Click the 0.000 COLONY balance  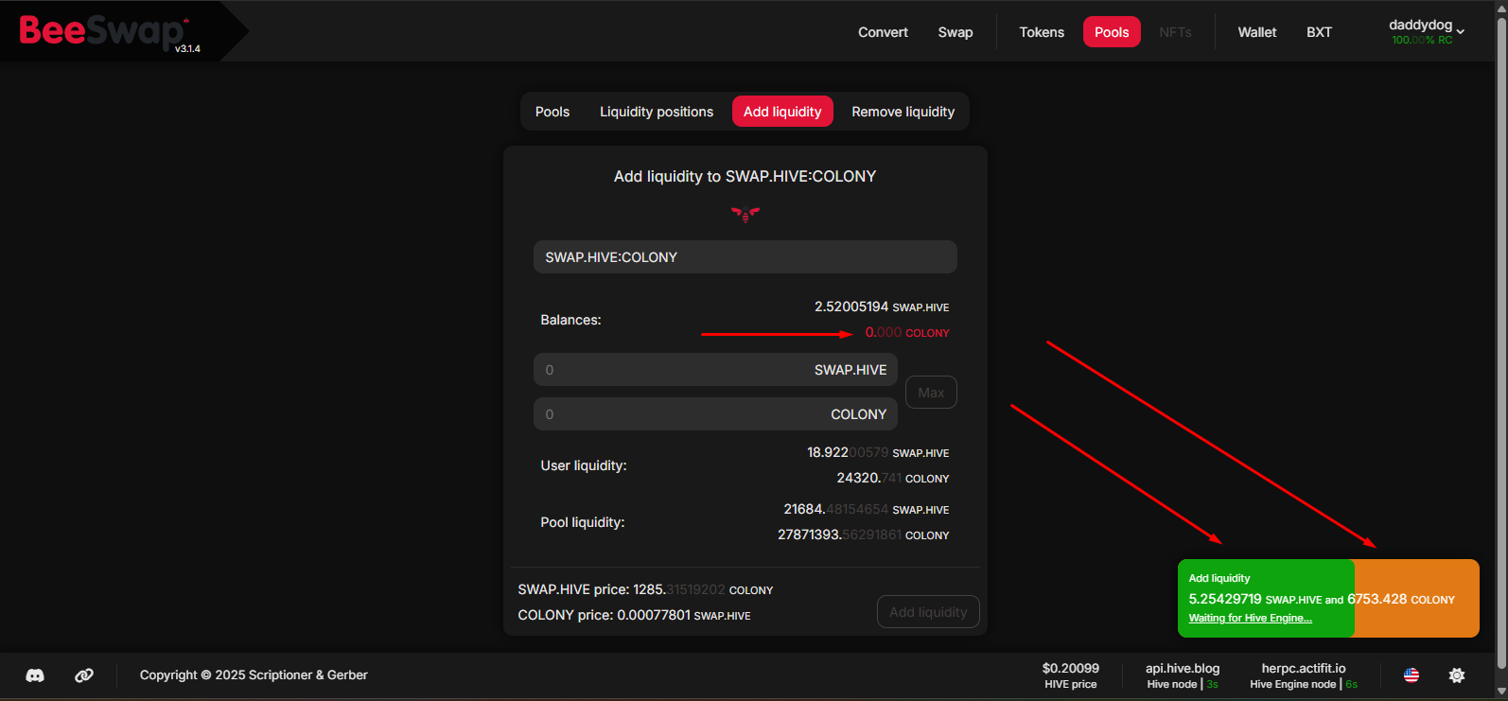coord(907,332)
